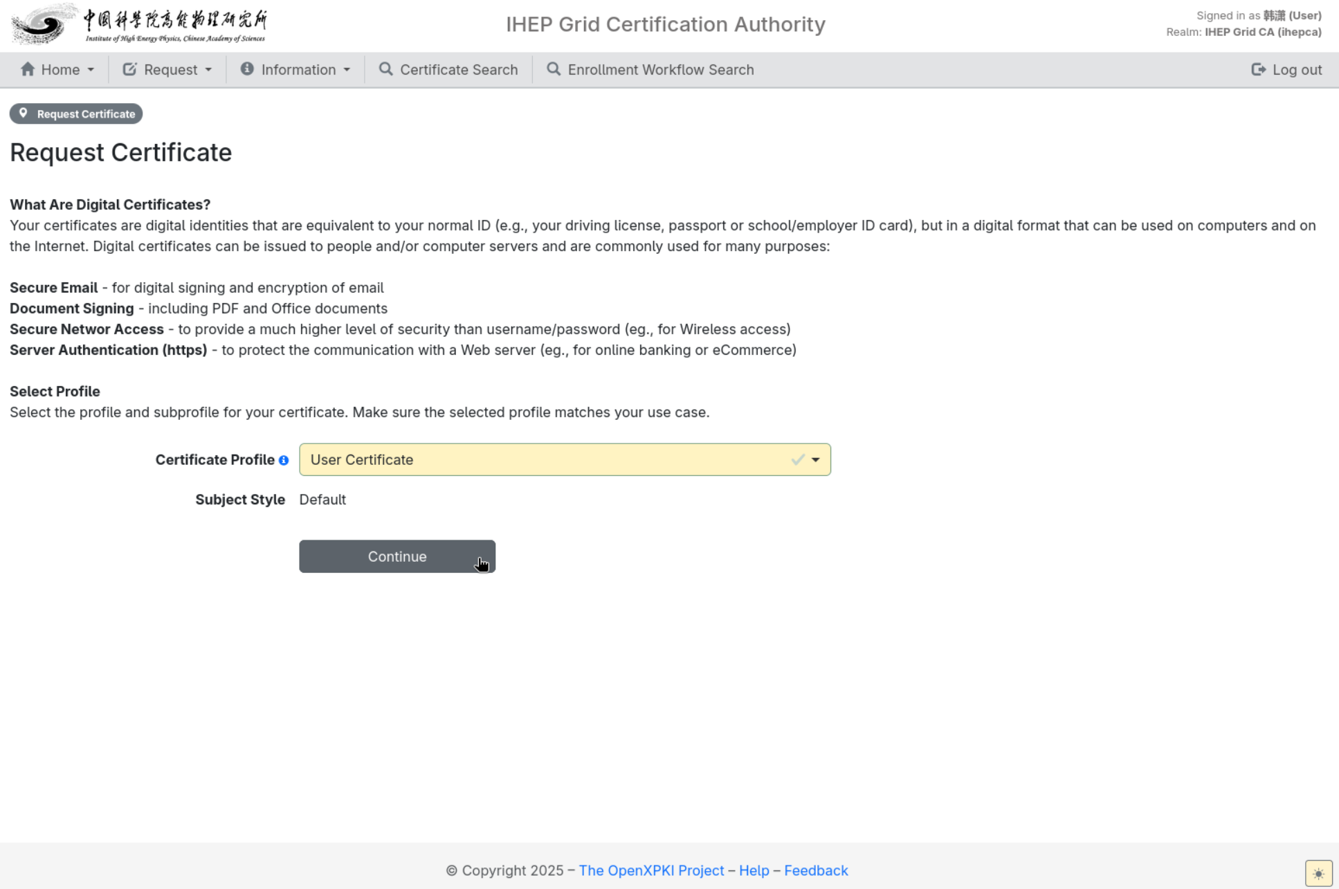The image size is (1339, 889).
Task: Expand the Home menu caret
Action: point(91,70)
